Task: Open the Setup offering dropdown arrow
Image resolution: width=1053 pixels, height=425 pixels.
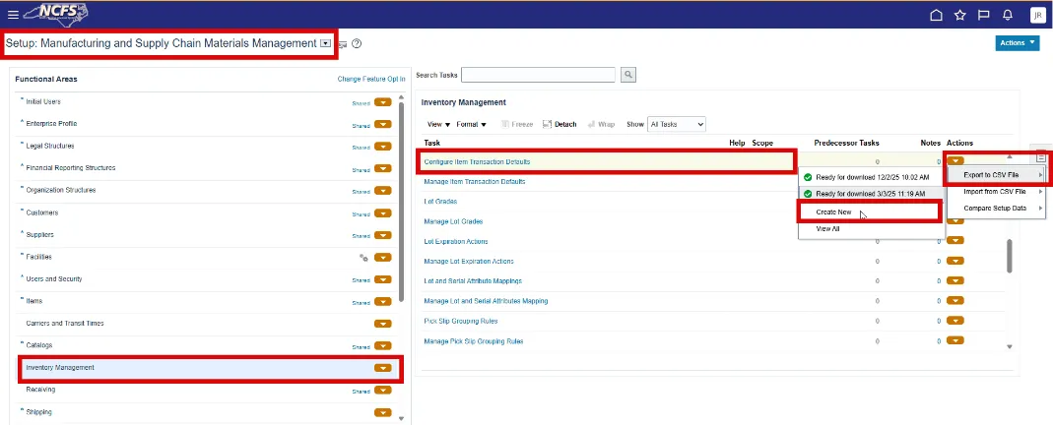Action: tap(326, 43)
